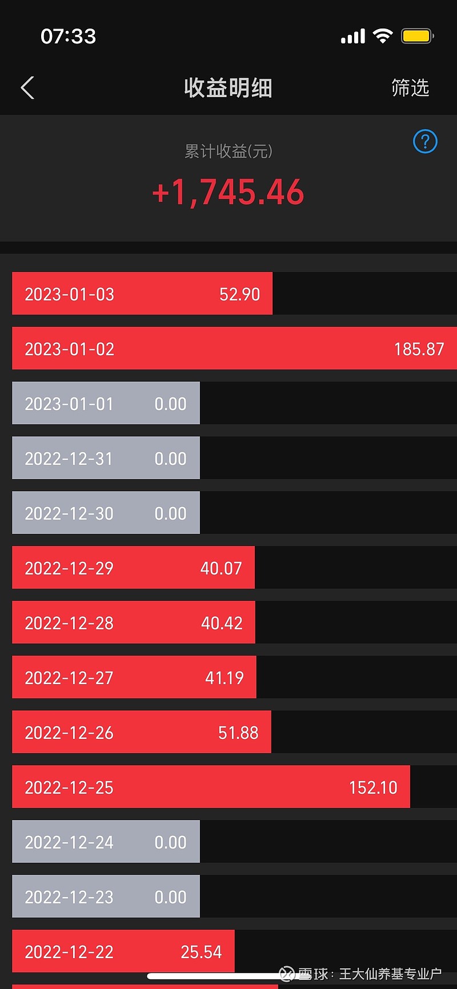457x989 pixels.
Task: Tap the cumulative earnings +1,745.46 value
Action: [x=228, y=192]
